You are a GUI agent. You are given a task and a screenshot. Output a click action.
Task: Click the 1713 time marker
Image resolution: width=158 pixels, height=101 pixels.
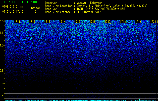[x=47, y=22]
